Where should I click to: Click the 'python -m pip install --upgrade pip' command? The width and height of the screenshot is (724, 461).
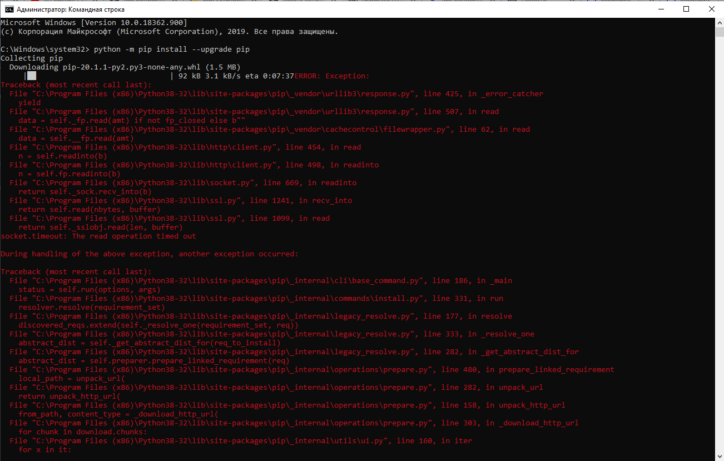[172, 49]
